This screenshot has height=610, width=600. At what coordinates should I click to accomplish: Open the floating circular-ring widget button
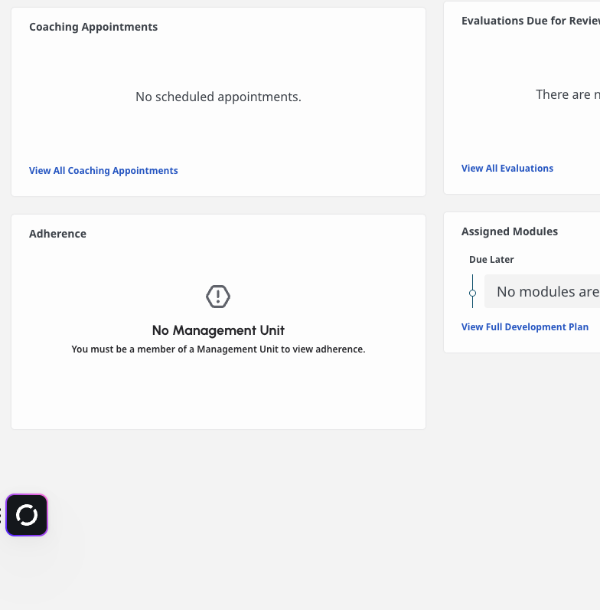(x=27, y=515)
